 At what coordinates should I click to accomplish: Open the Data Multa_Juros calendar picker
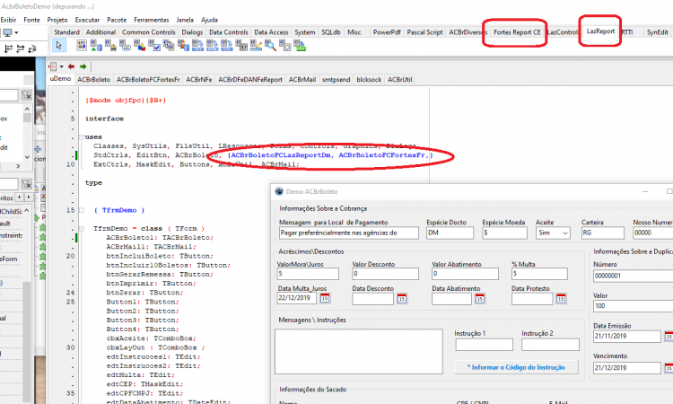pyautogui.click(x=325, y=298)
